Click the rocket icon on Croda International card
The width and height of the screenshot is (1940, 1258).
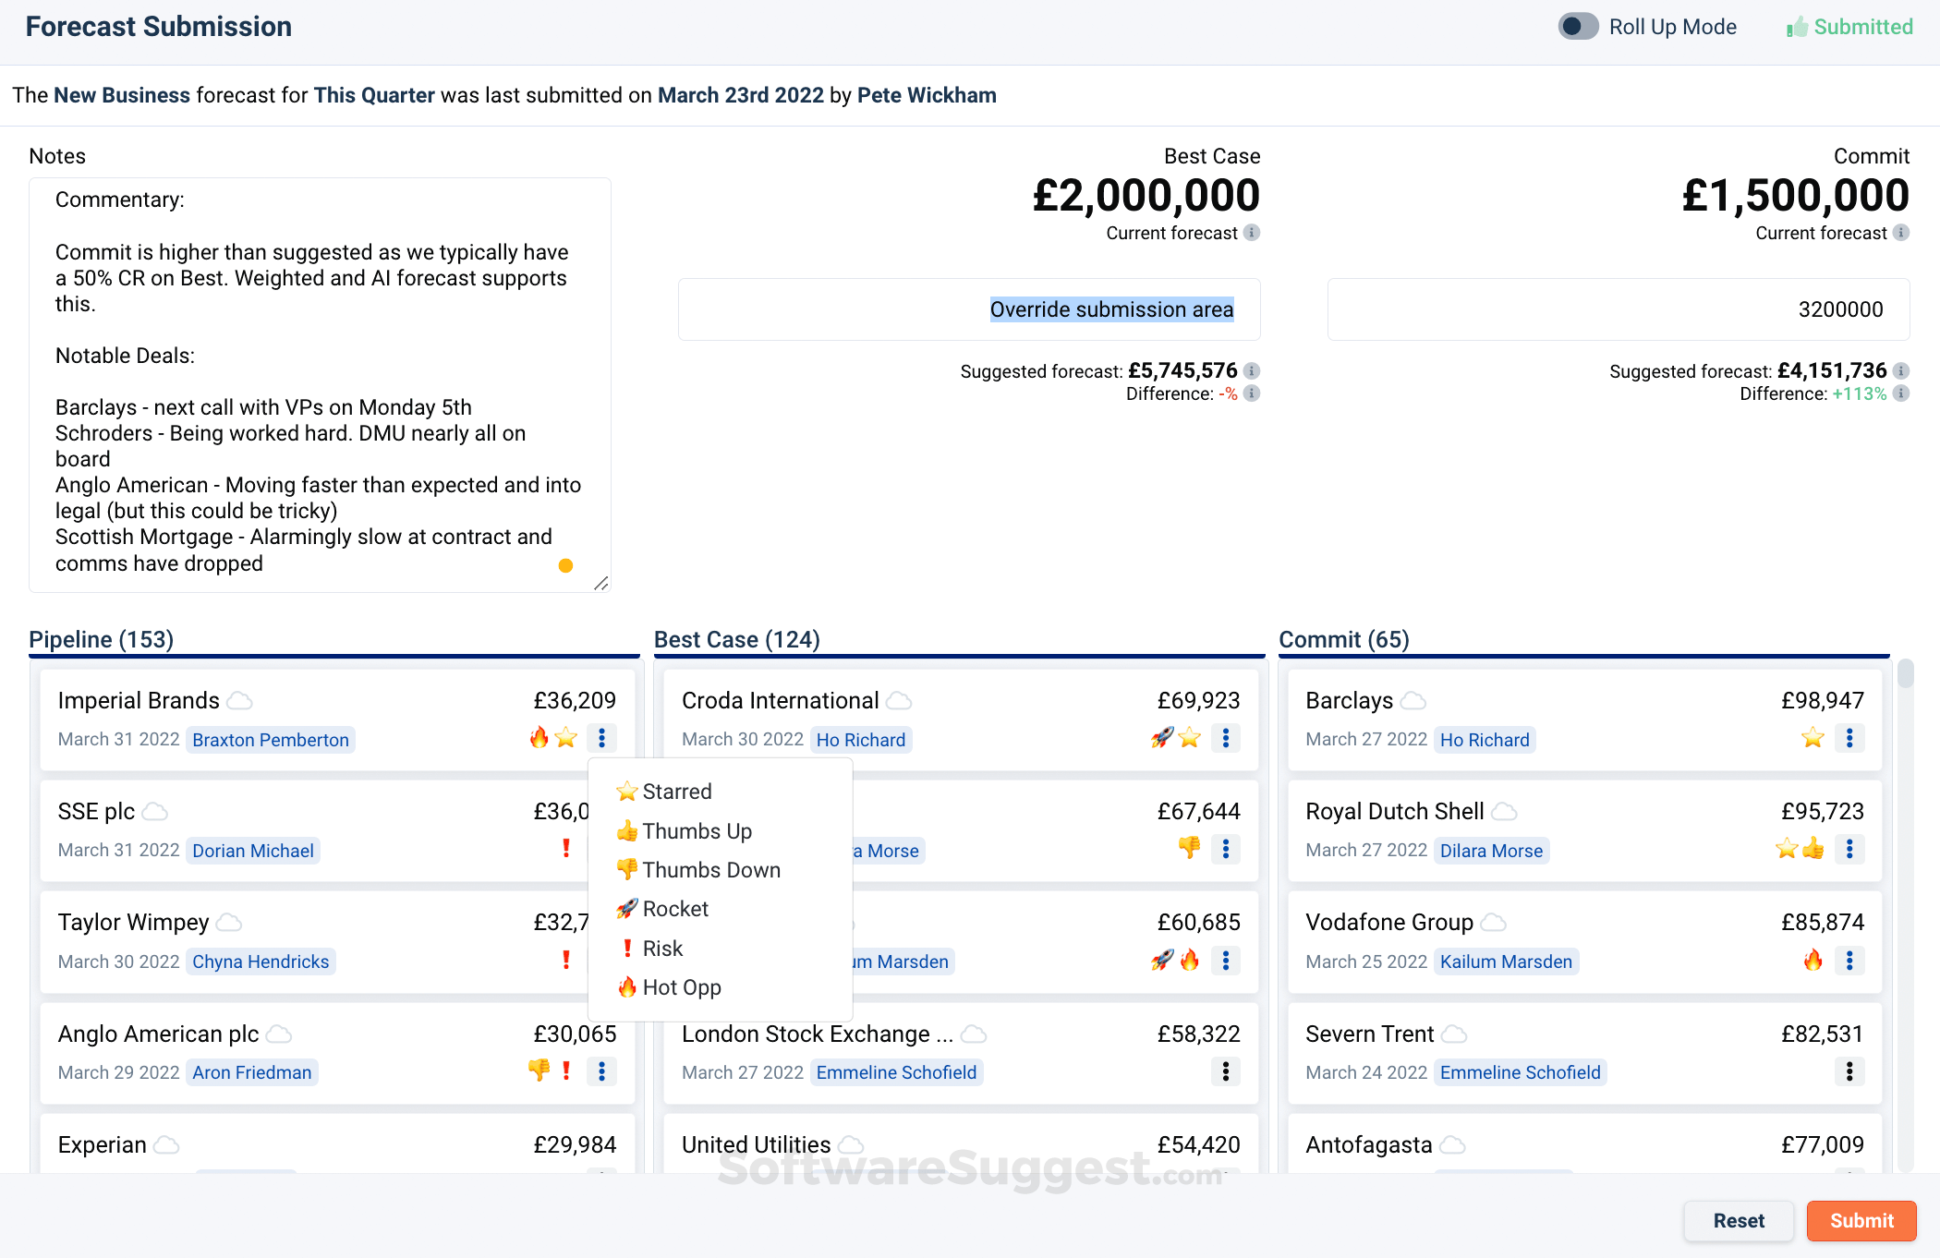point(1162,738)
